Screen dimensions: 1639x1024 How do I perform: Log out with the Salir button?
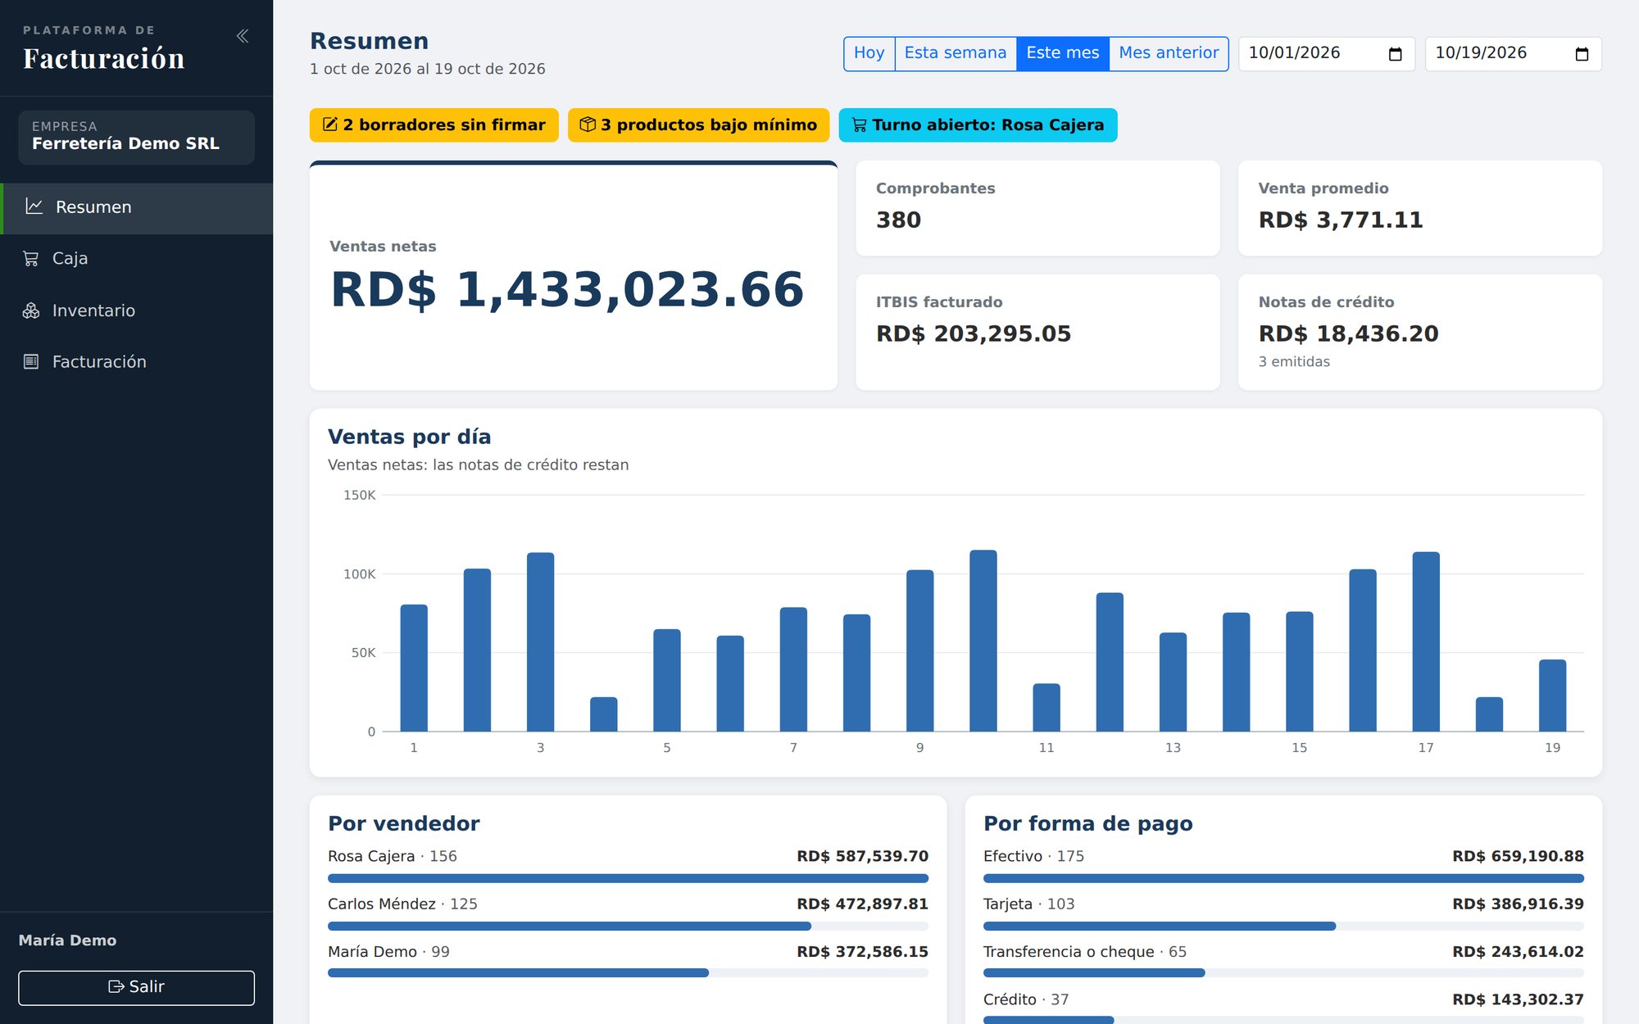[x=137, y=988]
